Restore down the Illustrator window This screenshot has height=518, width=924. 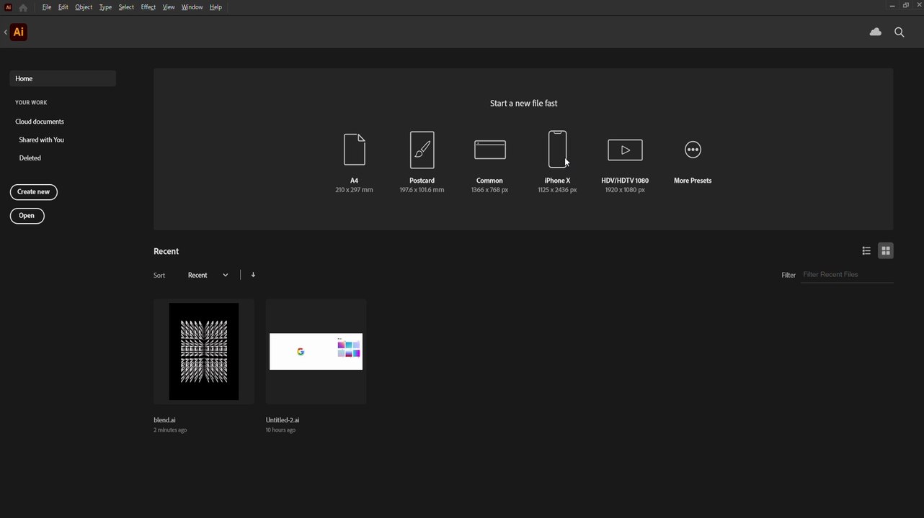(906, 6)
